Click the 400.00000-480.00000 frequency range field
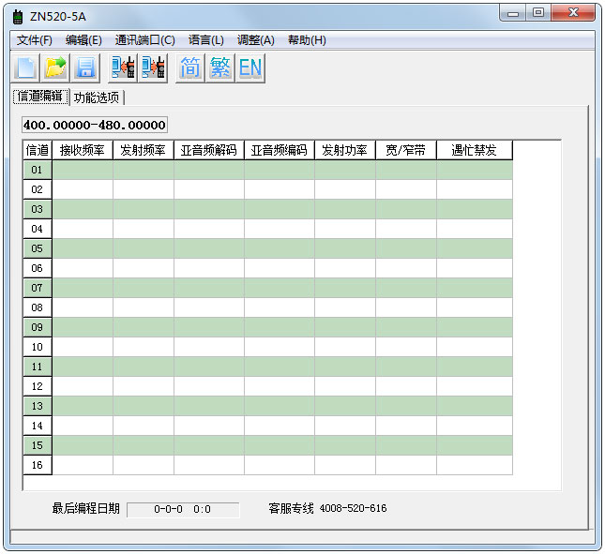Screen dimensions: 605x554 tap(95, 125)
